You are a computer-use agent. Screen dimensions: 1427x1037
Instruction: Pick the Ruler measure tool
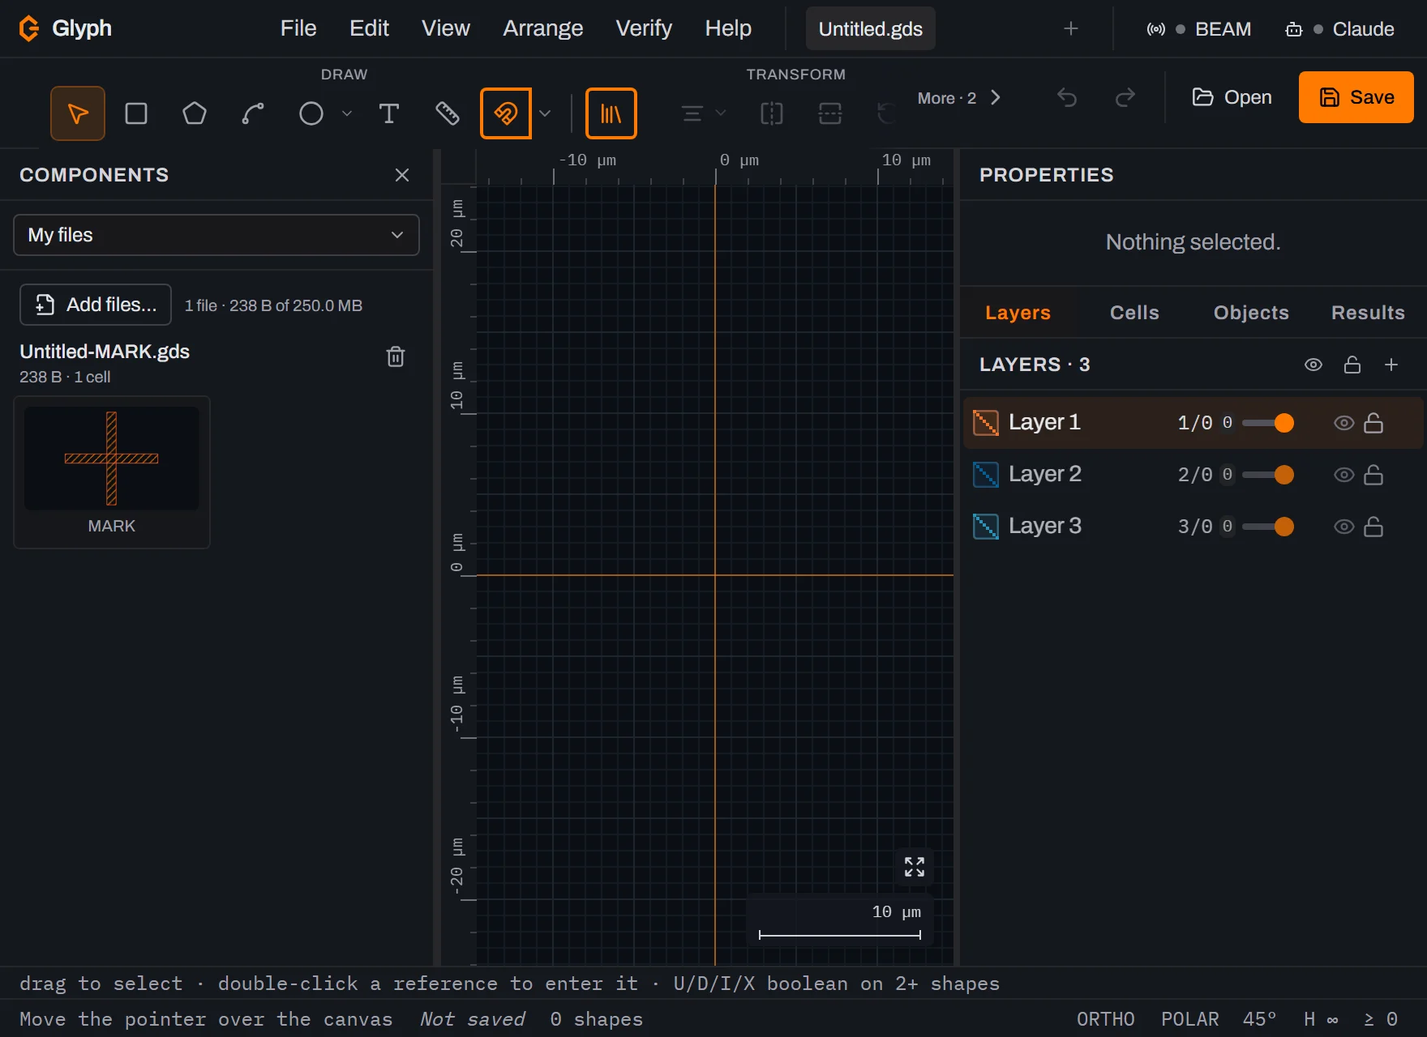(x=448, y=113)
